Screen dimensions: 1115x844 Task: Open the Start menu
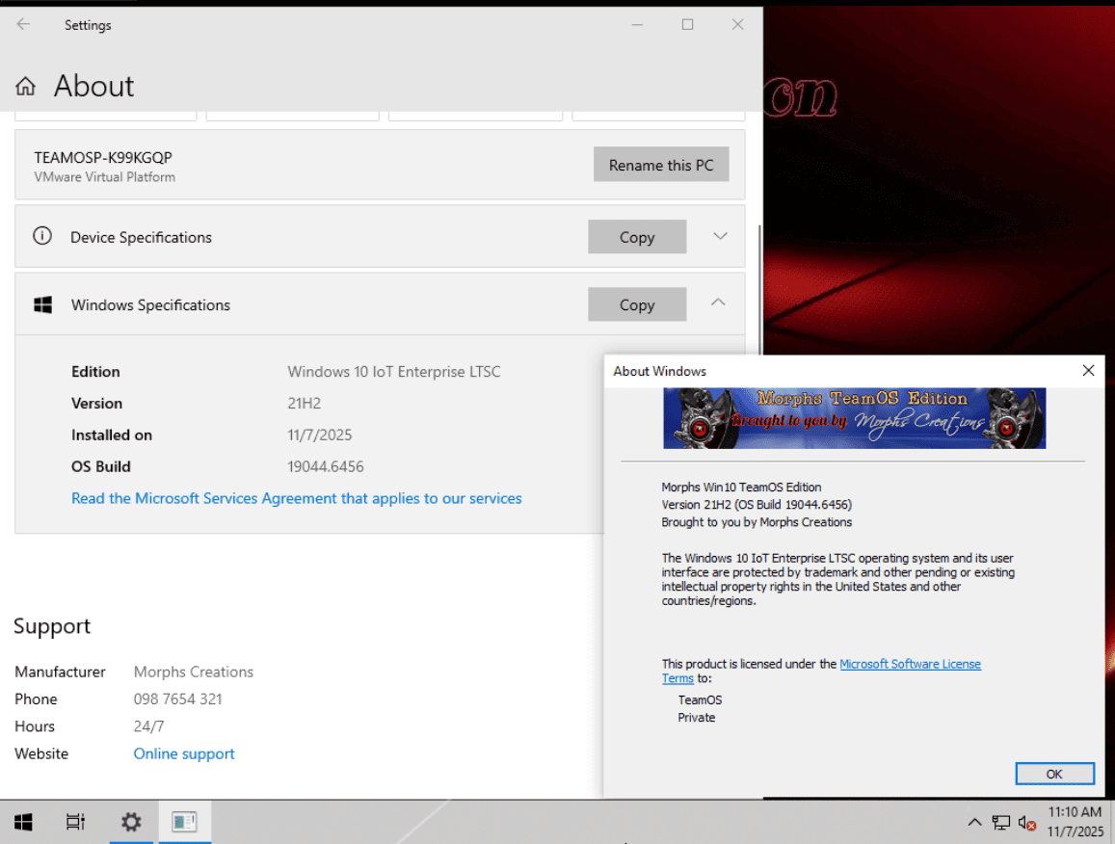(23, 822)
